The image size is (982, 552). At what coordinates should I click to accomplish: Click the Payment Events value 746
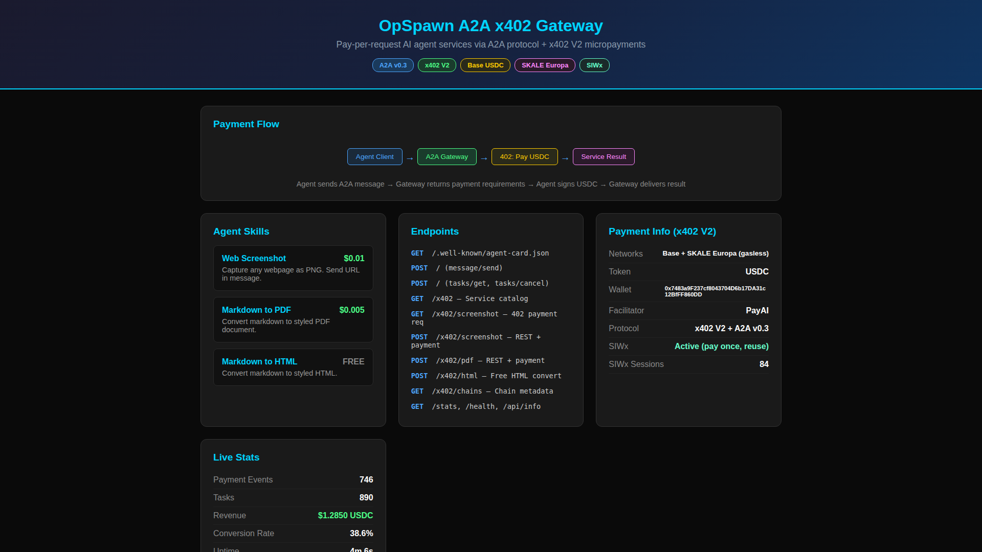pos(366,480)
